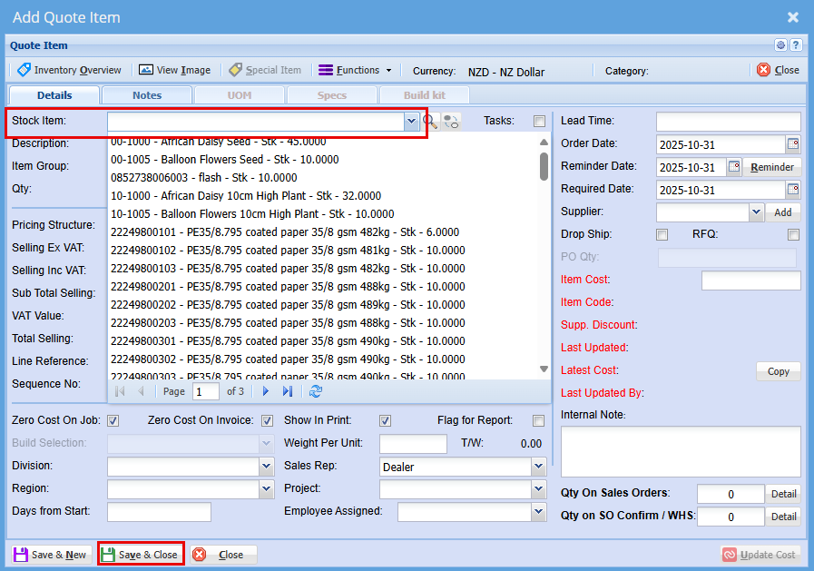Tick the Drop Ship checkbox
Image resolution: width=814 pixels, height=571 pixels.
(x=662, y=235)
